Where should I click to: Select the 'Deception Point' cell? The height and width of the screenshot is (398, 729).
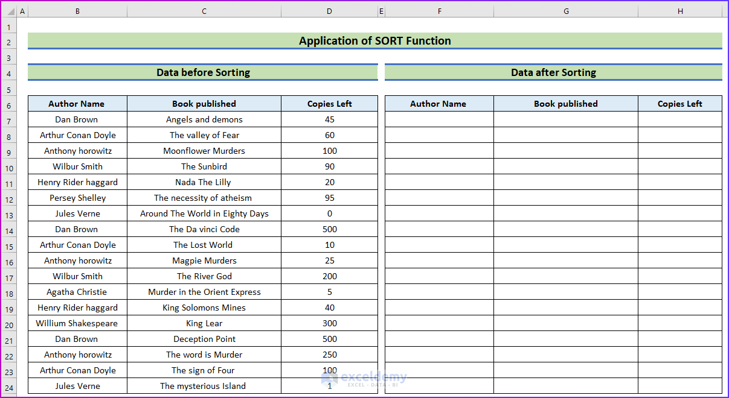click(x=204, y=339)
